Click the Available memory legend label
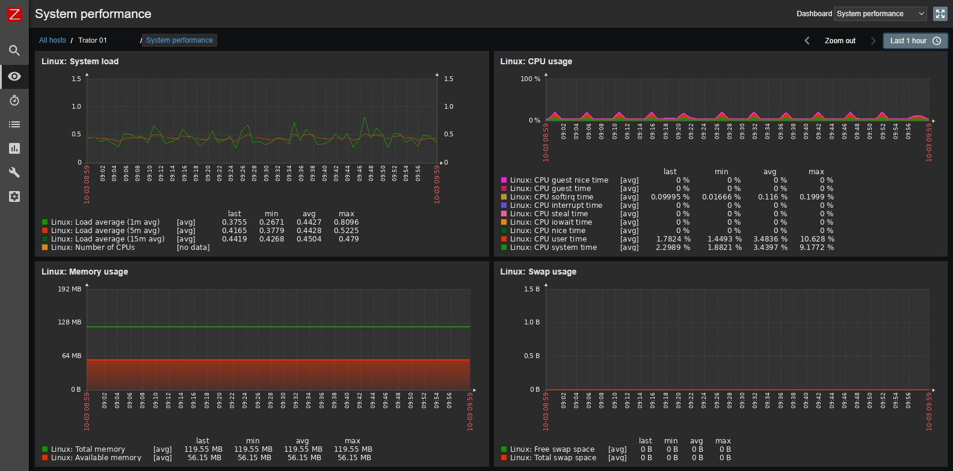Screen dimensions: 953x471 coord(96,458)
